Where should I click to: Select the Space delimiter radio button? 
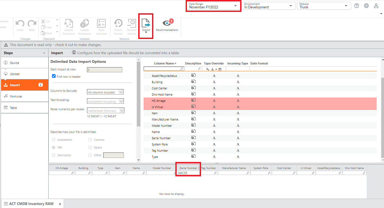point(90,147)
